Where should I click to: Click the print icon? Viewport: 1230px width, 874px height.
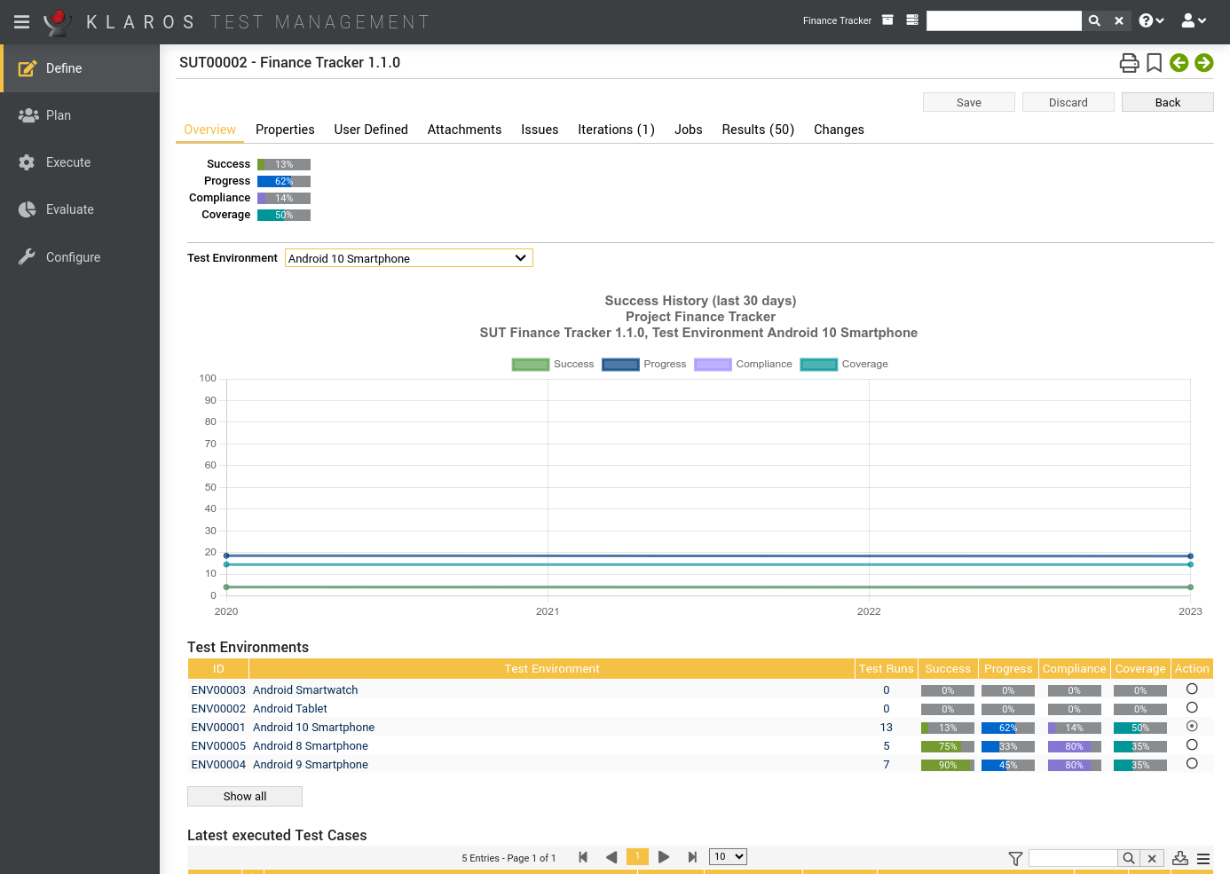[1129, 63]
